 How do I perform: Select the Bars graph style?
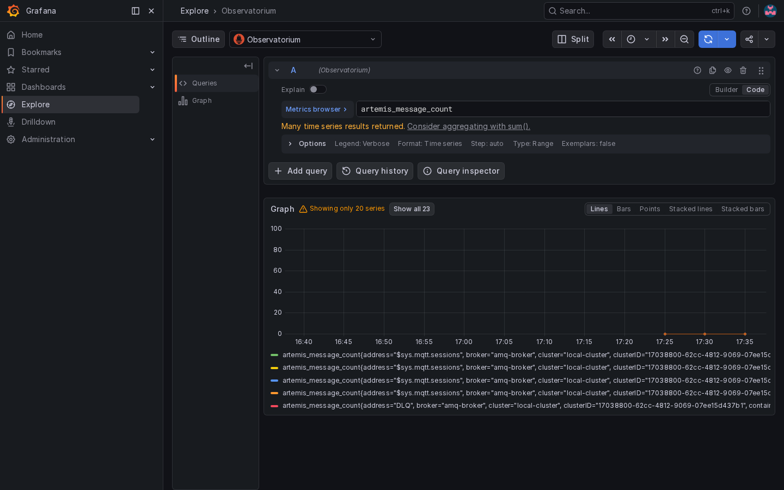tap(624, 209)
